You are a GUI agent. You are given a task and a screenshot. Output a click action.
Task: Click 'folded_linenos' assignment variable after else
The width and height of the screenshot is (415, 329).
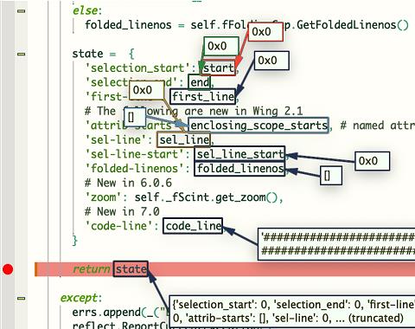(x=128, y=25)
